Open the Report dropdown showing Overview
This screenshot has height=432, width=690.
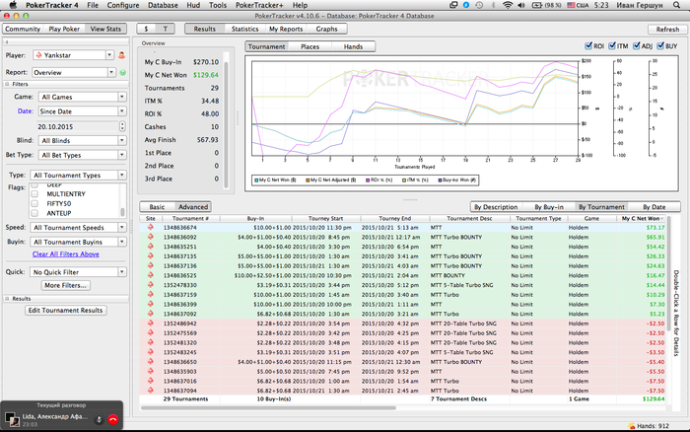[x=74, y=72]
